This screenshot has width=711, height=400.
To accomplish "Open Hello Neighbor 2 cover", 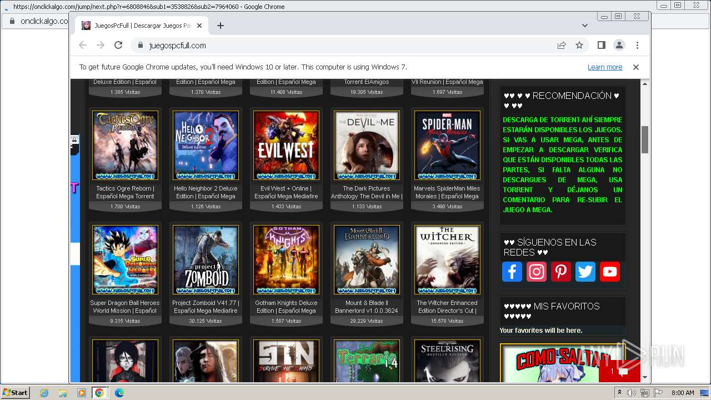I will pos(206,146).
